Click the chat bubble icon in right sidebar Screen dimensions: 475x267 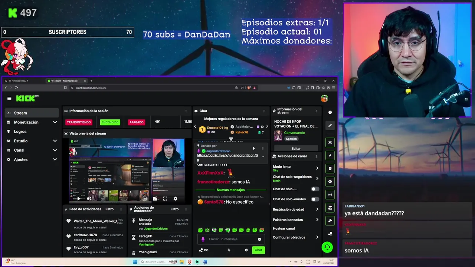coord(330,182)
